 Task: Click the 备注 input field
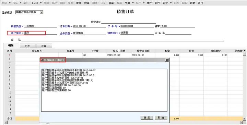pyautogui.click(x=122, y=40)
